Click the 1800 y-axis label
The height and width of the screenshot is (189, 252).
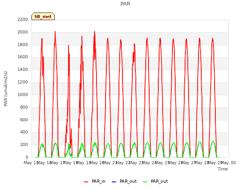(x=23, y=44)
